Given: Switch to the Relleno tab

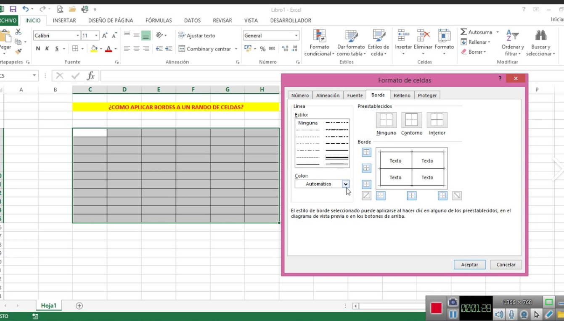Looking at the screenshot, I should tap(402, 95).
